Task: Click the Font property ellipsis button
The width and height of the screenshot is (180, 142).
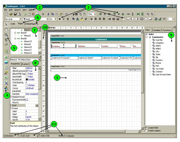Action: (x=37, y=105)
